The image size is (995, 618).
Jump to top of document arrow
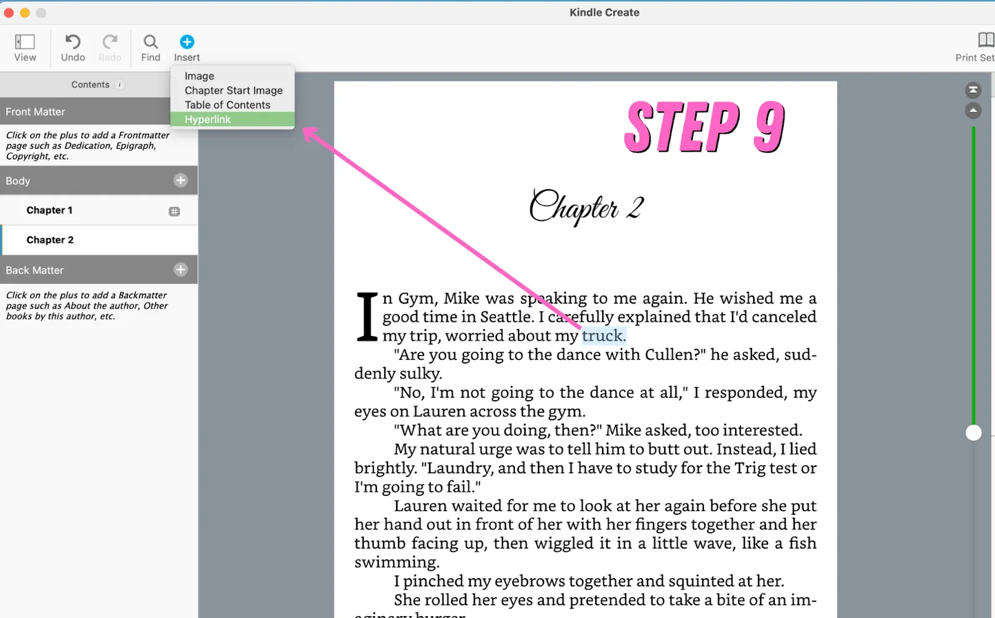[x=973, y=90]
